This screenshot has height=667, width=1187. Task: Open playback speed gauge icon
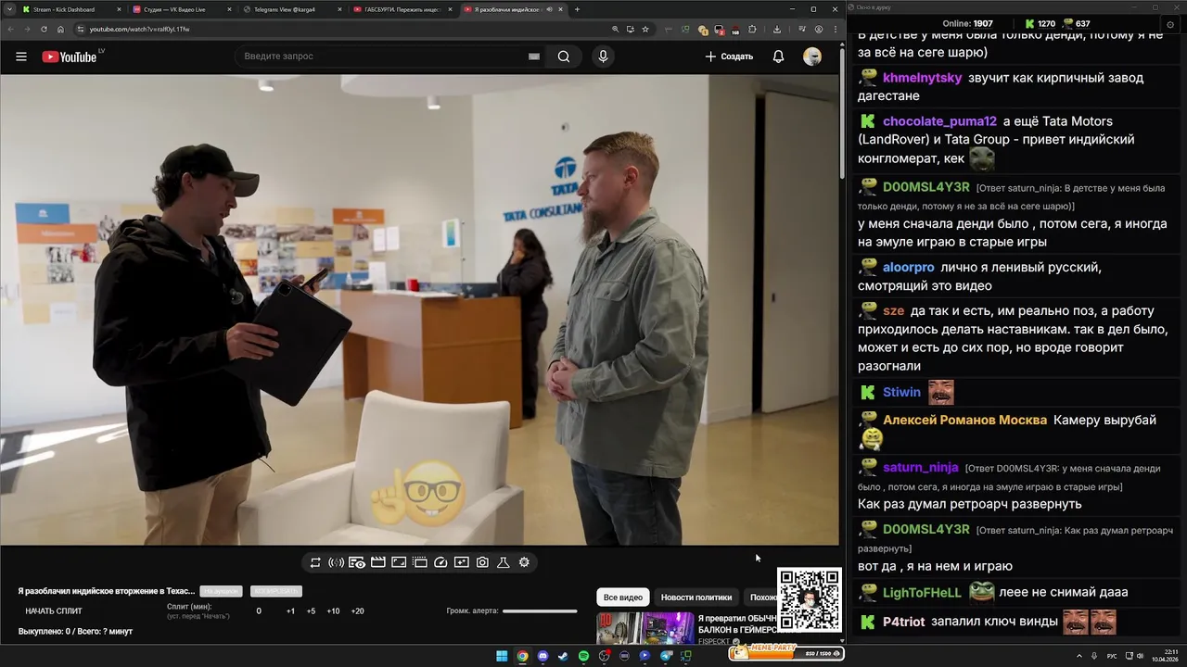coord(440,562)
